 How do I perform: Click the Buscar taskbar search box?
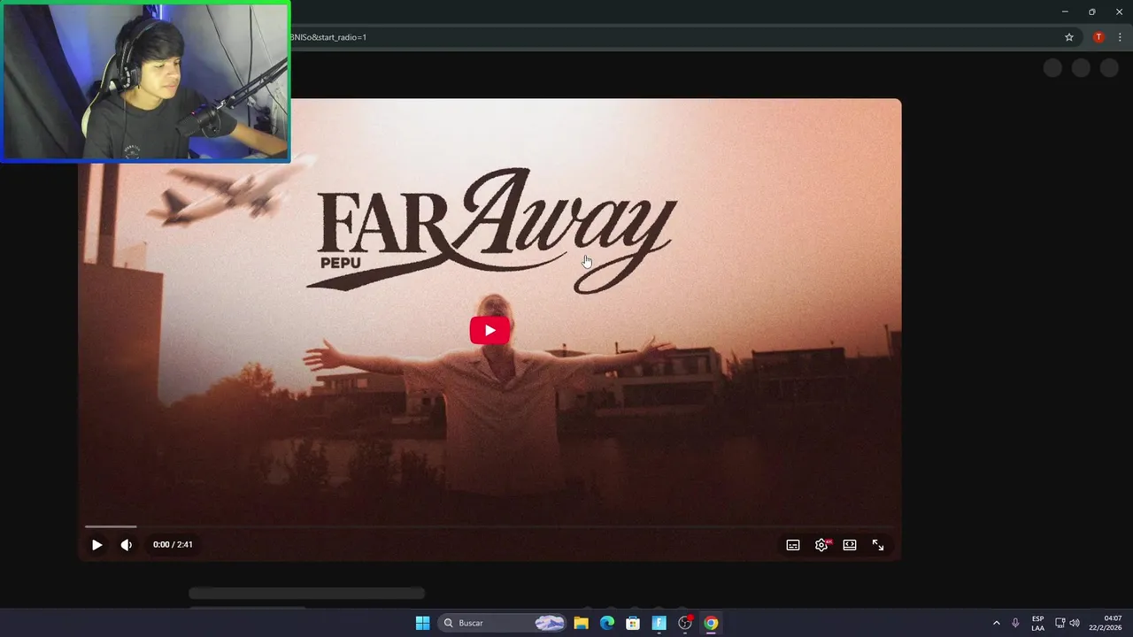pos(503,623)
